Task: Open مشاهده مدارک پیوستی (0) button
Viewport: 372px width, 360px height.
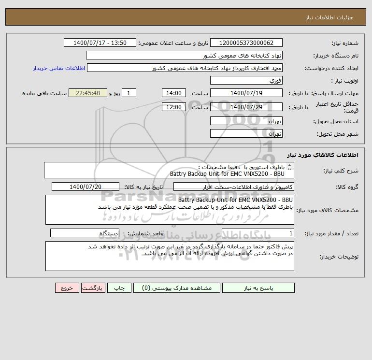Action: (177, 288)
